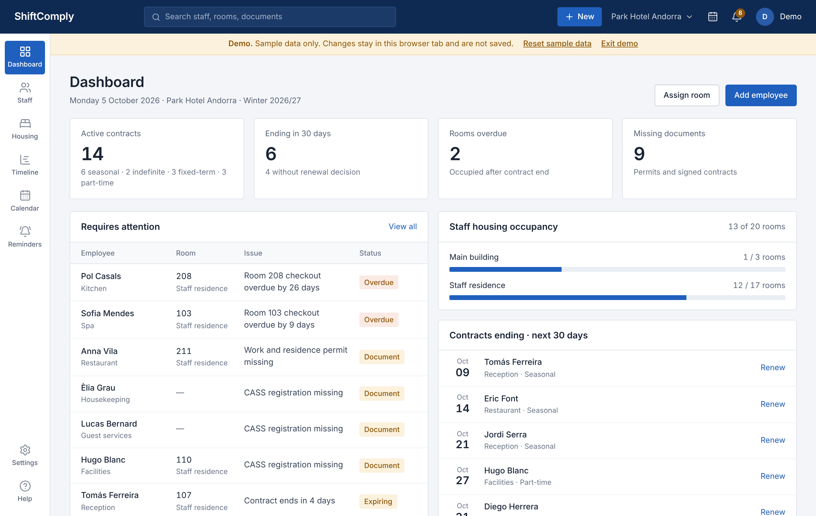Click the Assign room button
This screenshot has height=516, width=816.
coord(687,95)
